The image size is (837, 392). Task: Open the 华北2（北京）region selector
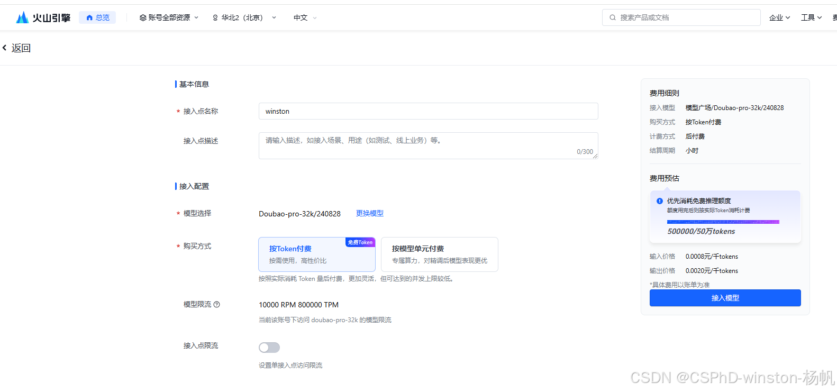click(244, 18)
